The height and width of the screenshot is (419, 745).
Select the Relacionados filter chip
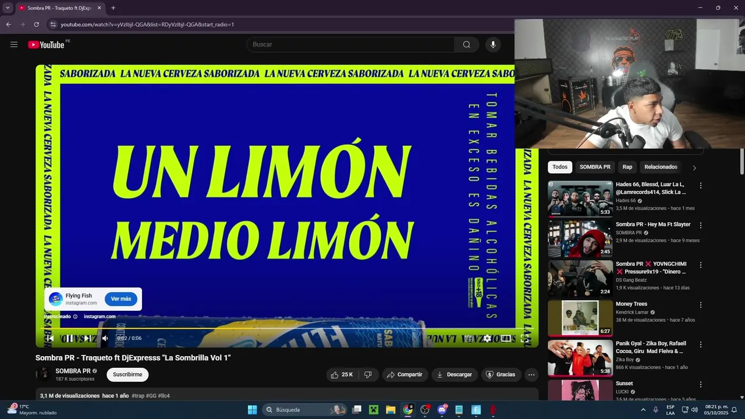661,167
